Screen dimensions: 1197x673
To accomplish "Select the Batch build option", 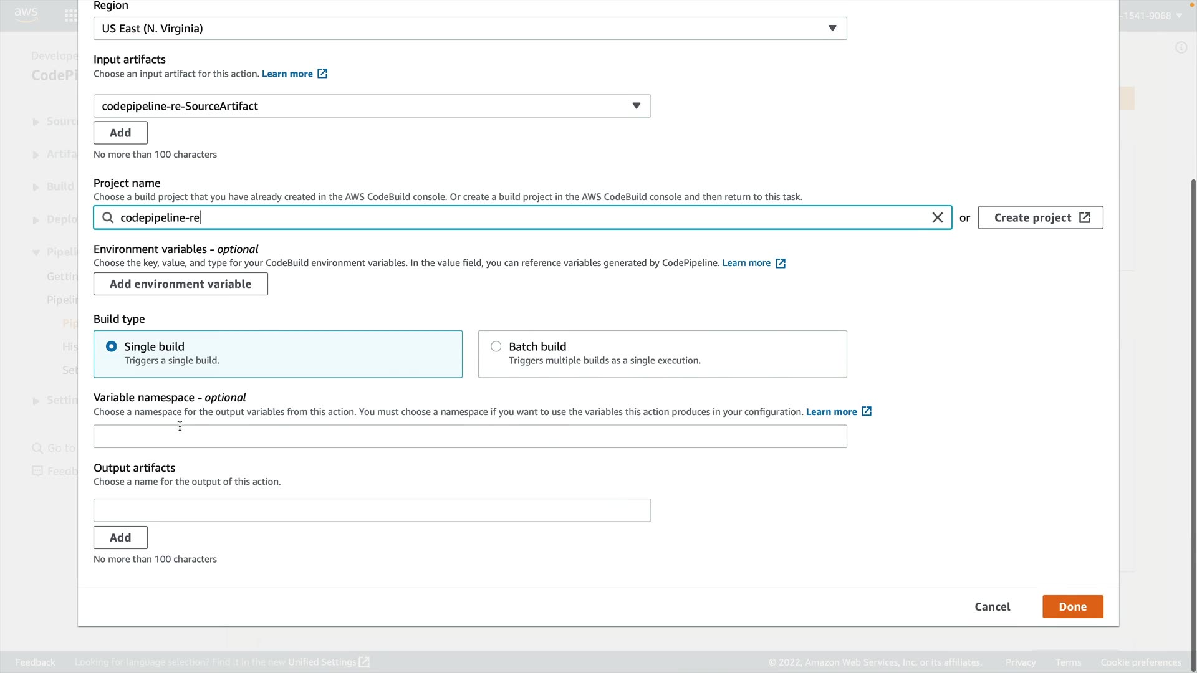I will [496, 346].
